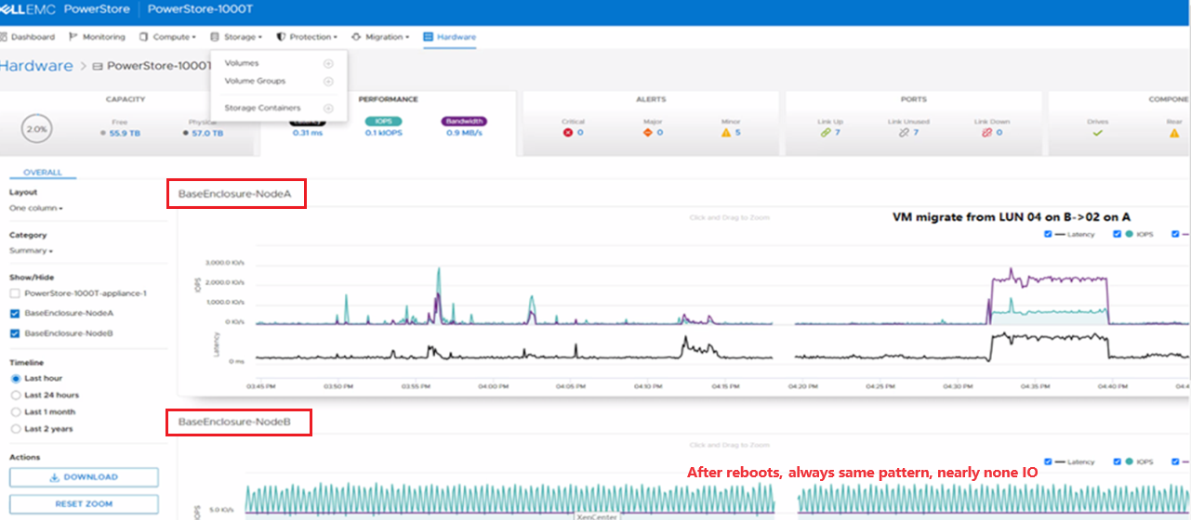Click the plus icon beside Volume Groups
The width and height of the screenshot is (1191, 520).
(x=328, y=82)
